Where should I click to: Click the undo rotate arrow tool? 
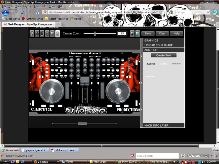[47, 34]
